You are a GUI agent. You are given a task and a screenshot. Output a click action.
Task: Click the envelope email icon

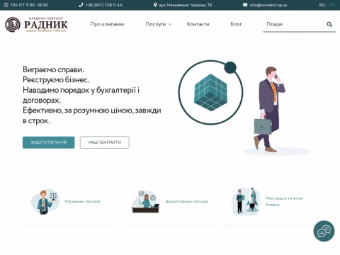tap(245, 5)
